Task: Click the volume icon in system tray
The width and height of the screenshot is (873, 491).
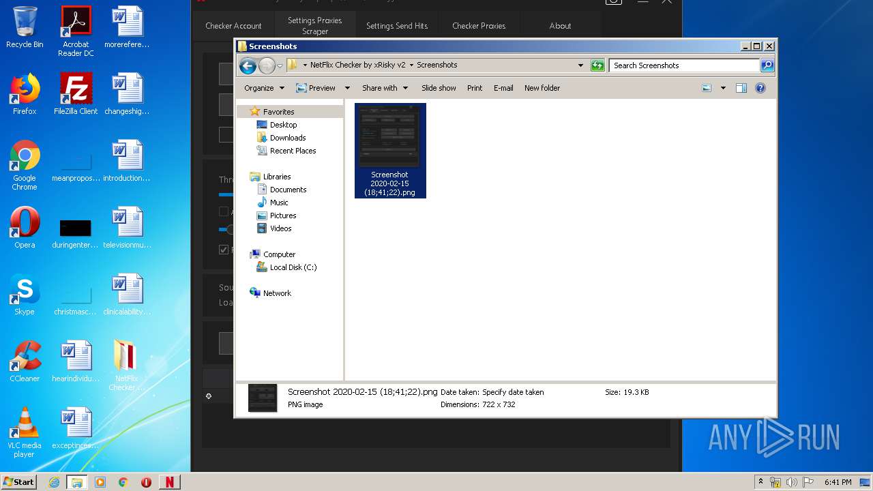Action: tap(792, 482)
